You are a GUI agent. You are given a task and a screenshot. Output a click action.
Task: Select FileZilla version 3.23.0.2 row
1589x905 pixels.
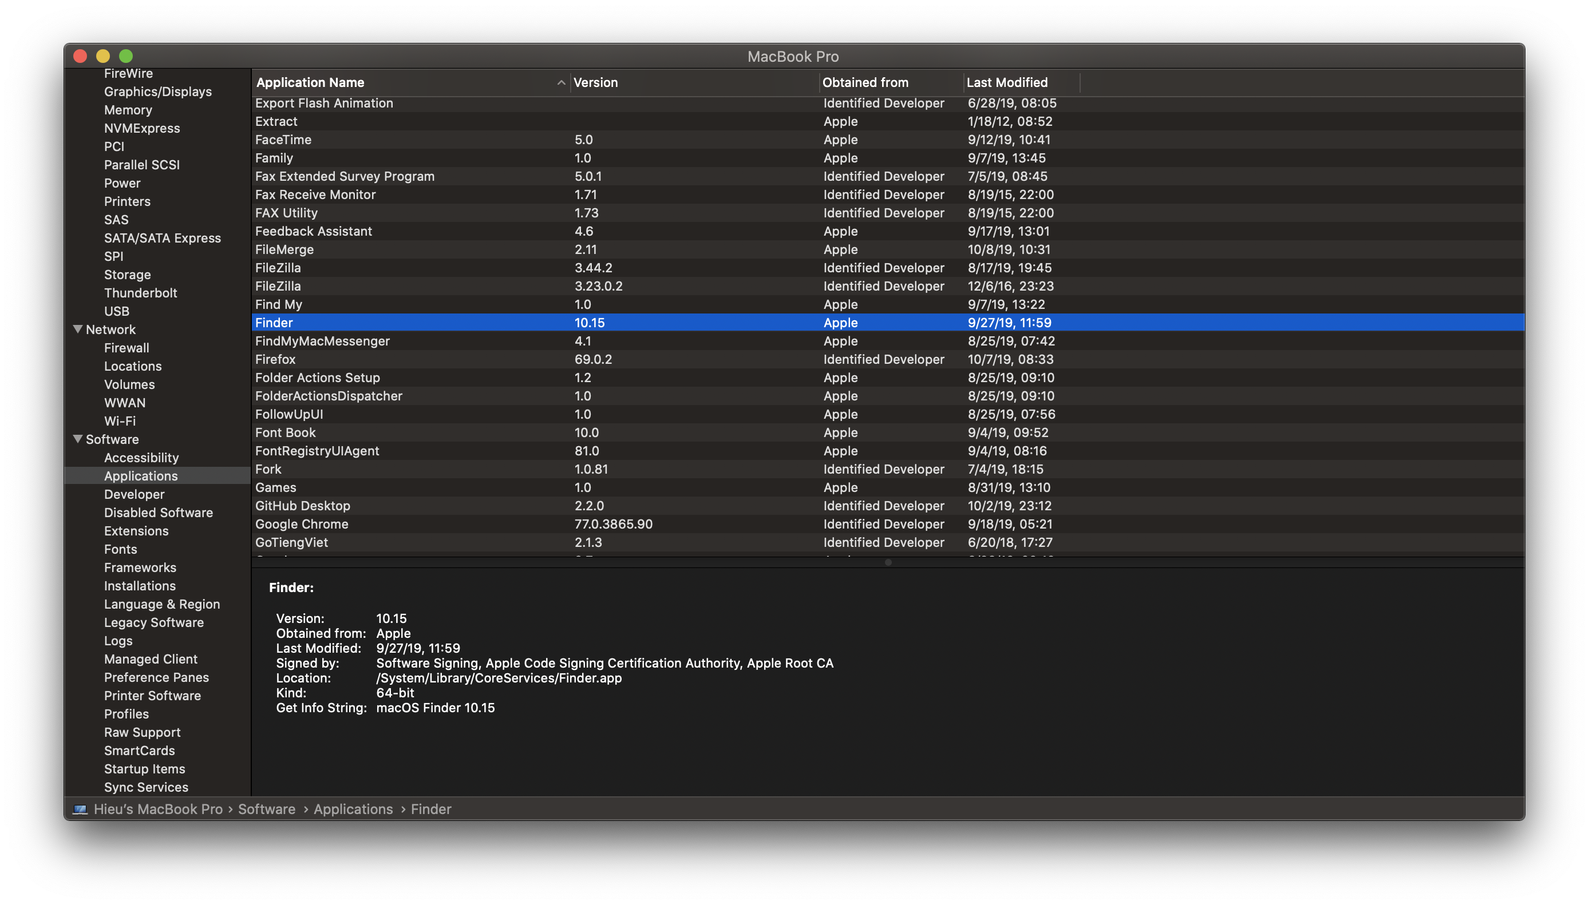[x=887, y=286]
